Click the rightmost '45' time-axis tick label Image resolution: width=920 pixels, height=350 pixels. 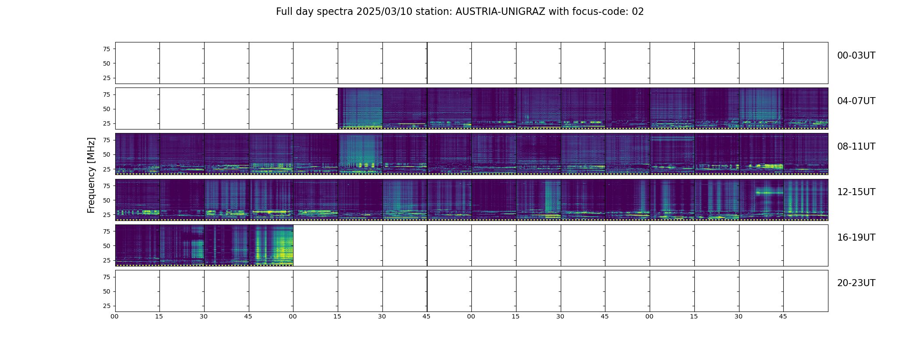coord(783,316)
